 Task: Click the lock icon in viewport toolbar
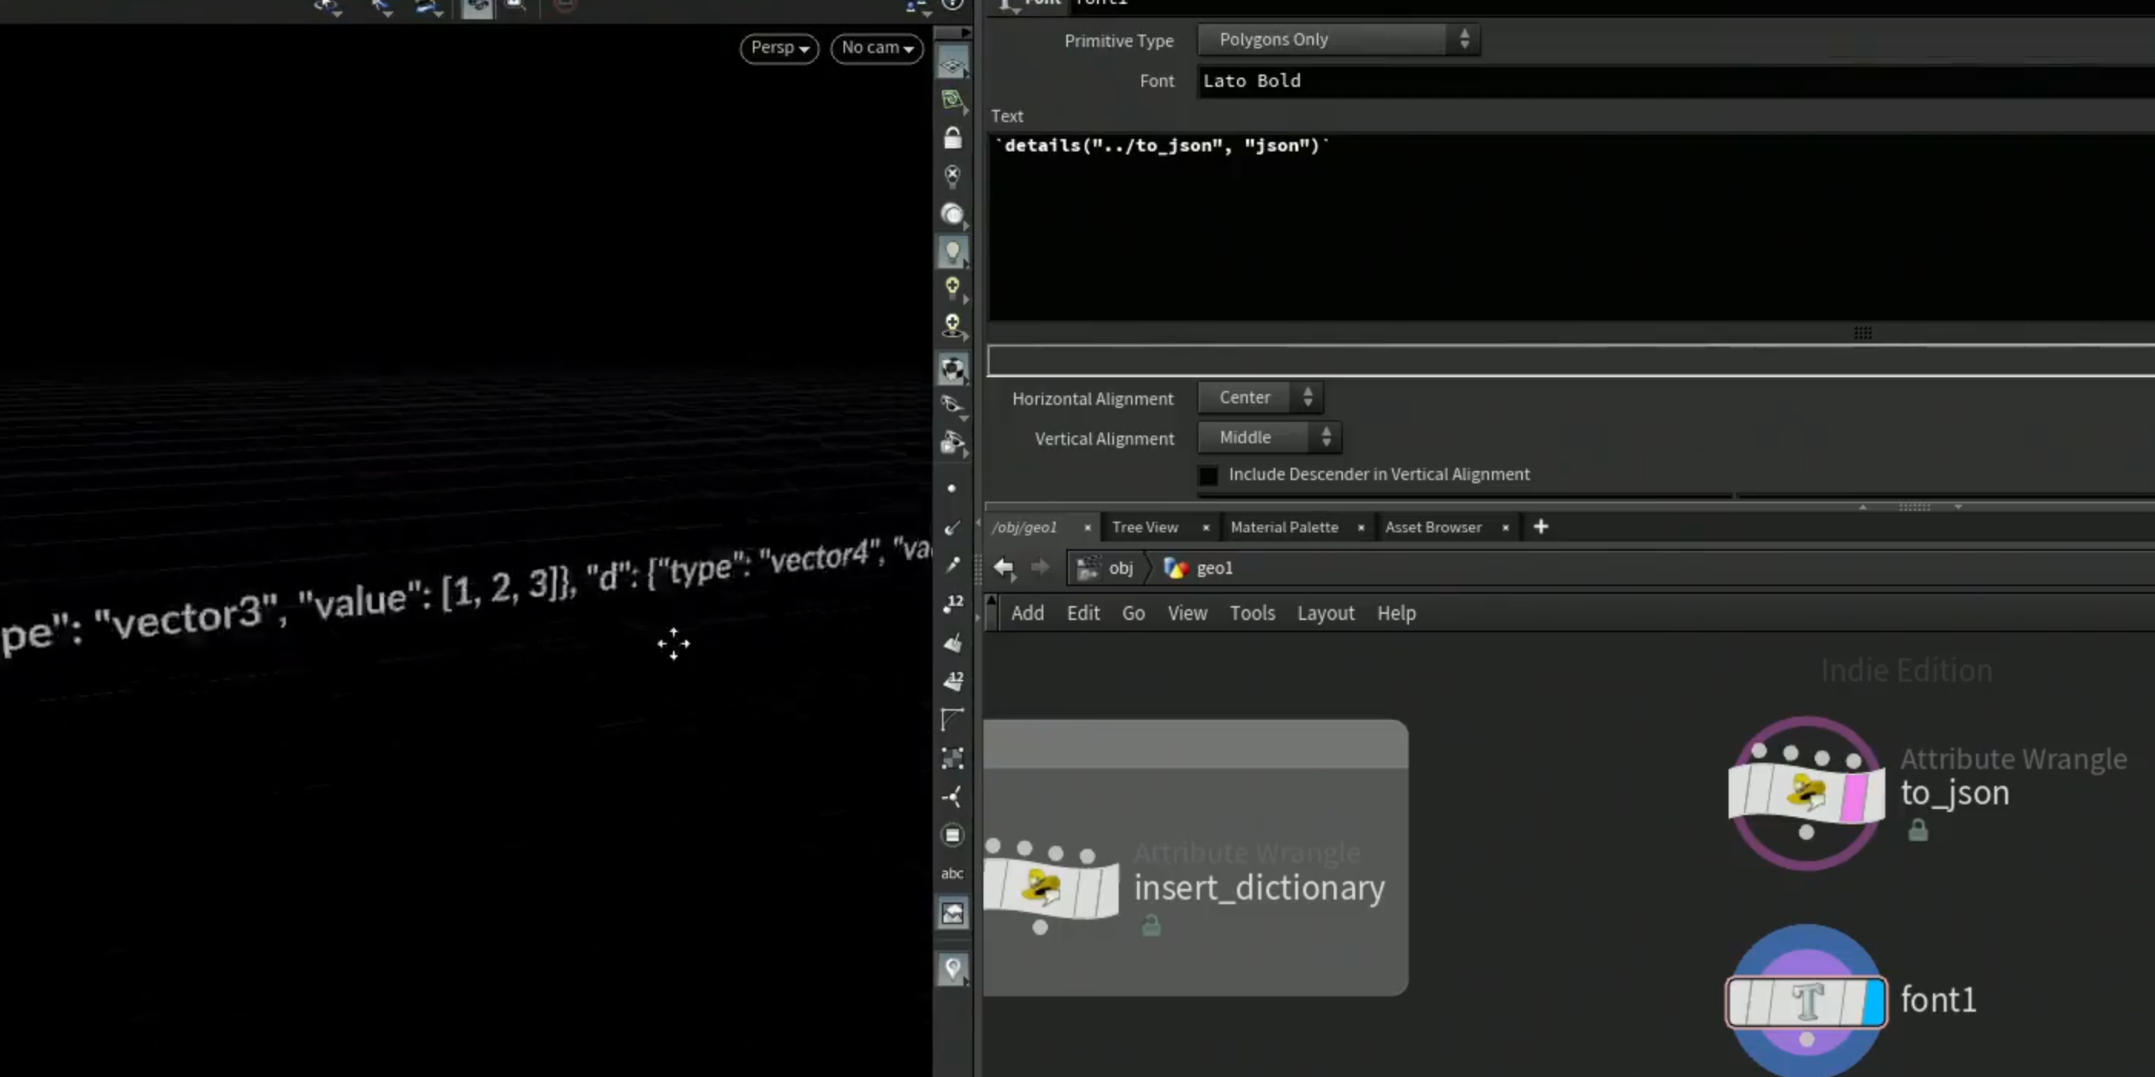point(952,138)
